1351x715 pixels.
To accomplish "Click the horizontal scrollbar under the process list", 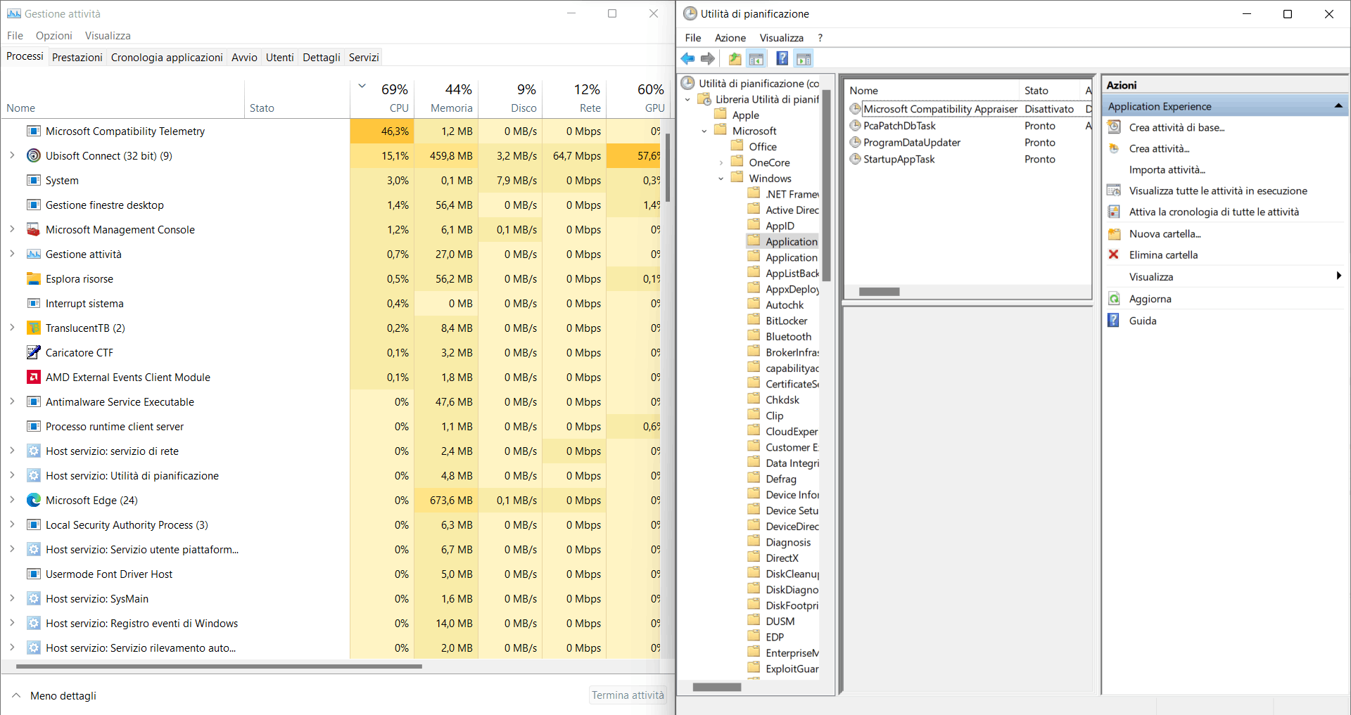I will coord(219,666).
